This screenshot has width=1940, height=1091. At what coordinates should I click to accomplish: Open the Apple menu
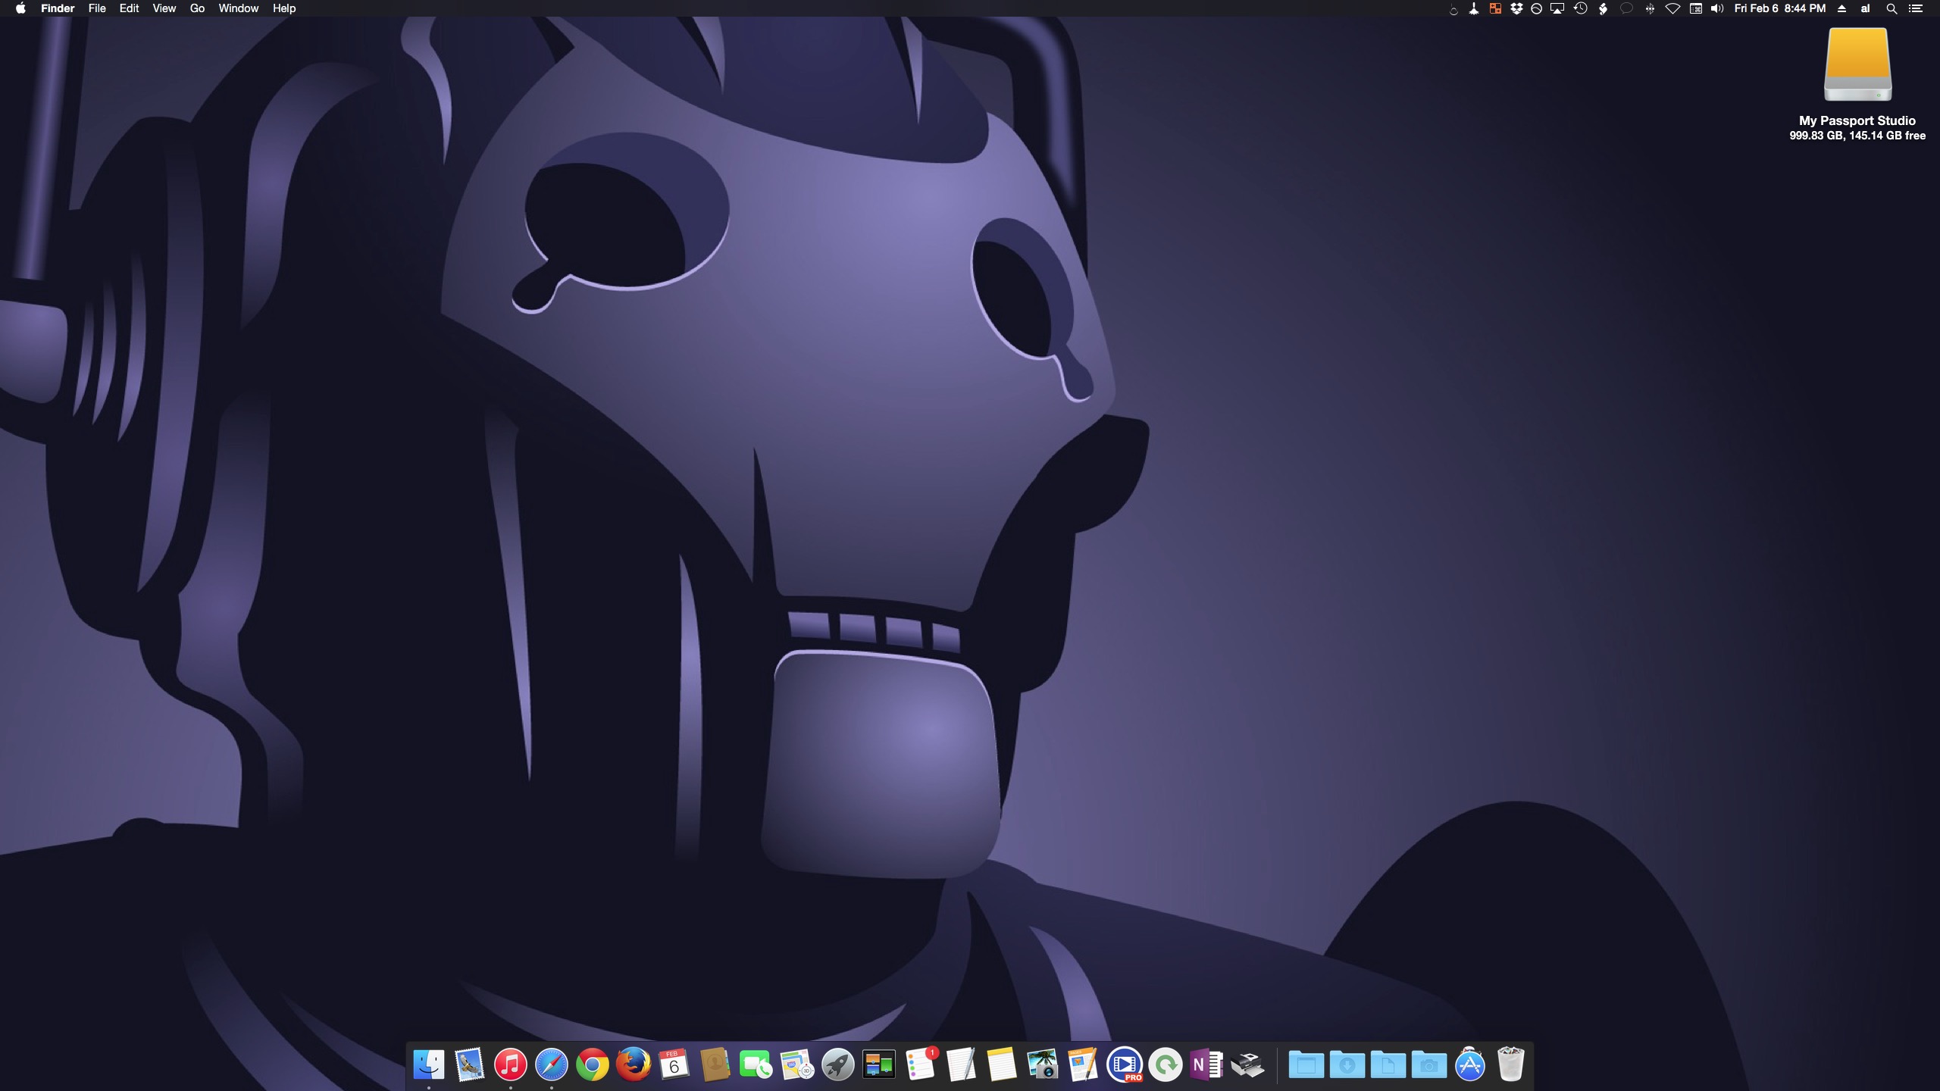point(20,8)
